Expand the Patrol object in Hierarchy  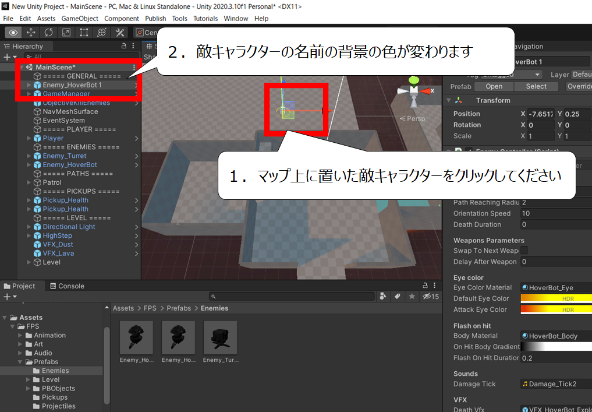[29, 182]
